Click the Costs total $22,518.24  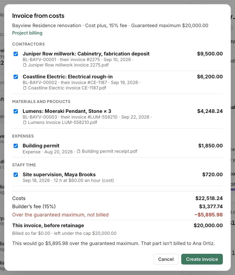pyautogui.click(x=209, y=198)
